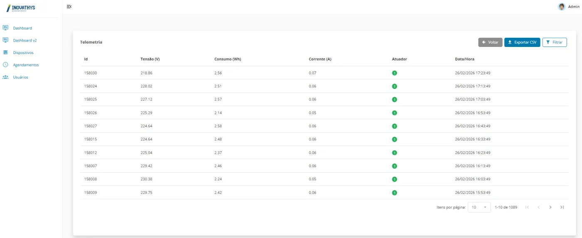Click the Exportar CSV button

[x=522, y=42]
